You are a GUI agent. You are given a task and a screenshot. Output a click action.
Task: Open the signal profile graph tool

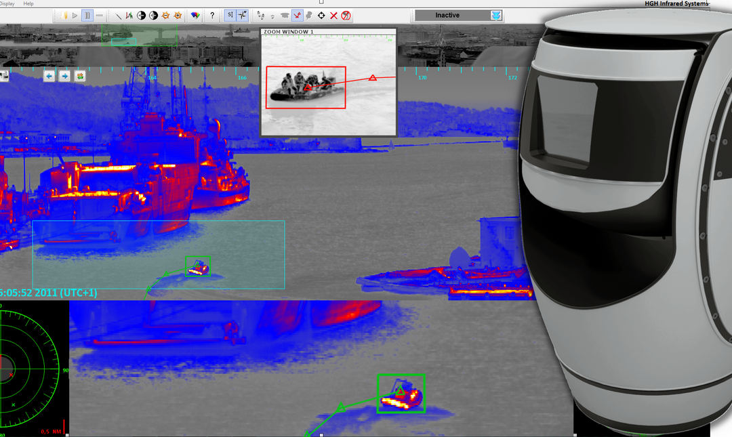[129, 16]
